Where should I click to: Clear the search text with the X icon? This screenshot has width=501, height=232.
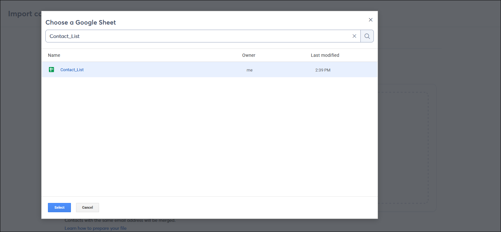pyautogui.click(x=354, y=36)
